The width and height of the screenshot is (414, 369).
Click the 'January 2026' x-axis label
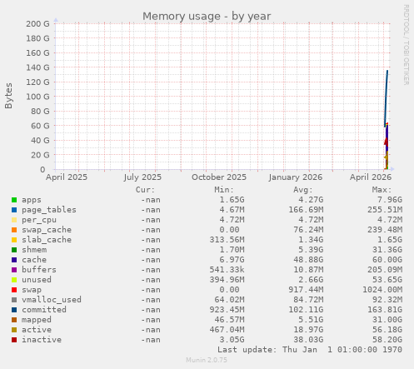[x=296, y=177]
